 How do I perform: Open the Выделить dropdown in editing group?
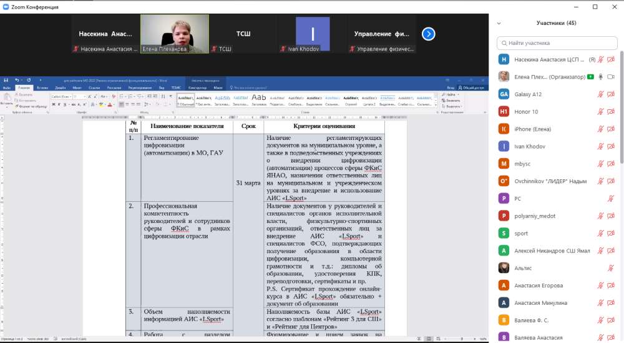tap(451, 106)
